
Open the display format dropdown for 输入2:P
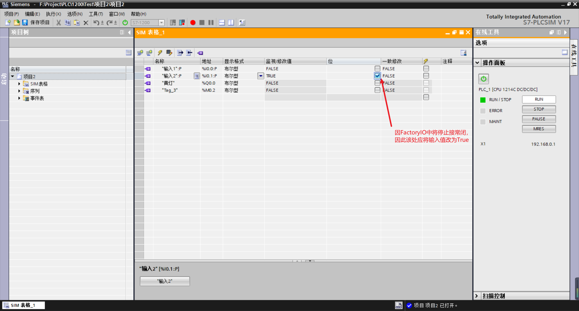[x=260, y=76]
